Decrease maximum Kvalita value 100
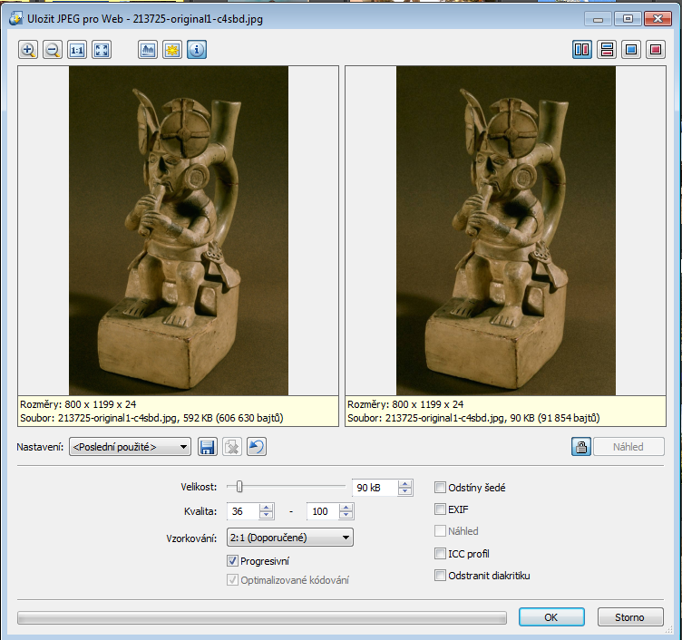The width and height of the screenshot is (682, 640). [x=346, y=515]
